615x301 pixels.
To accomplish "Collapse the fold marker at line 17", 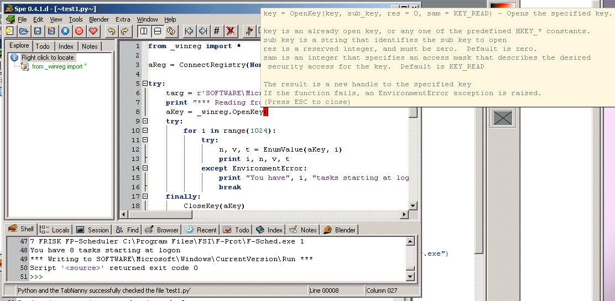I will [x=145, y=196].
